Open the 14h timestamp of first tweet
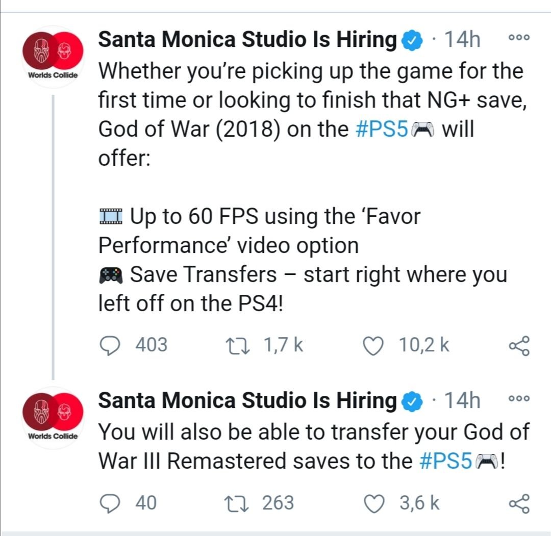The width and height of the screenshot is (551, 536). pyautogui.click(x=462, y=39)
